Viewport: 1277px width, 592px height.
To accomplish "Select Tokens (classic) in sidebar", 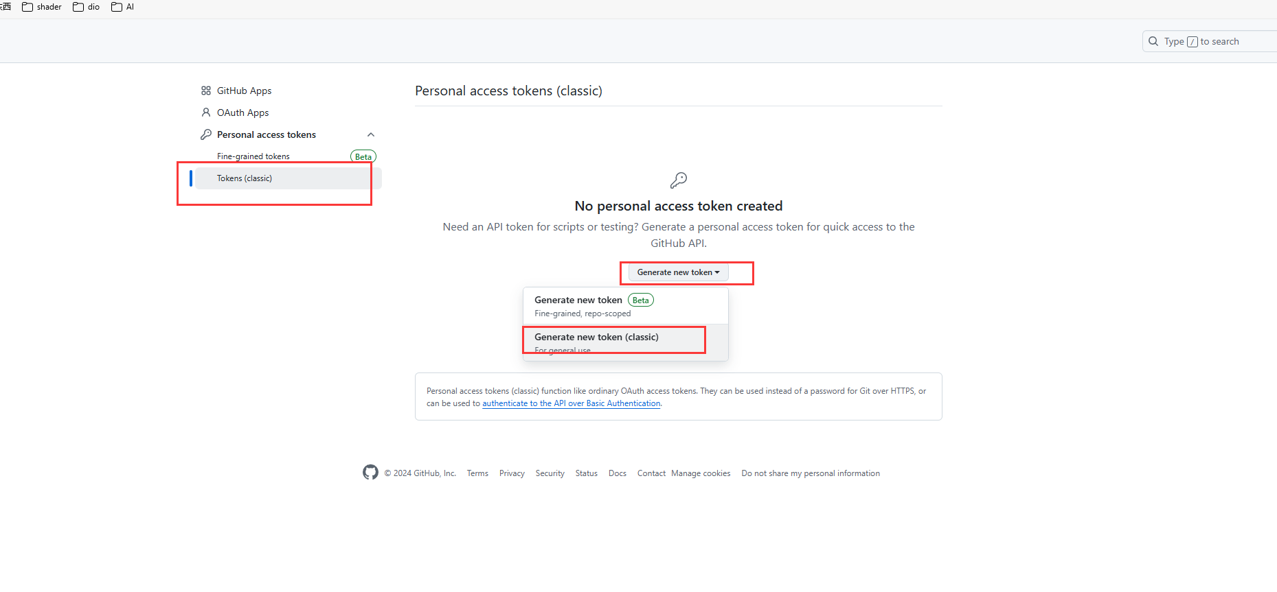I will 245,178.
